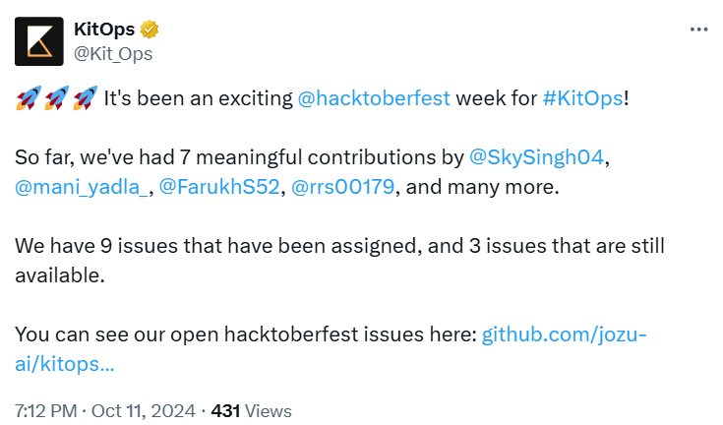Open the github.com/jozu-ai/kitops link

[561, 335]
